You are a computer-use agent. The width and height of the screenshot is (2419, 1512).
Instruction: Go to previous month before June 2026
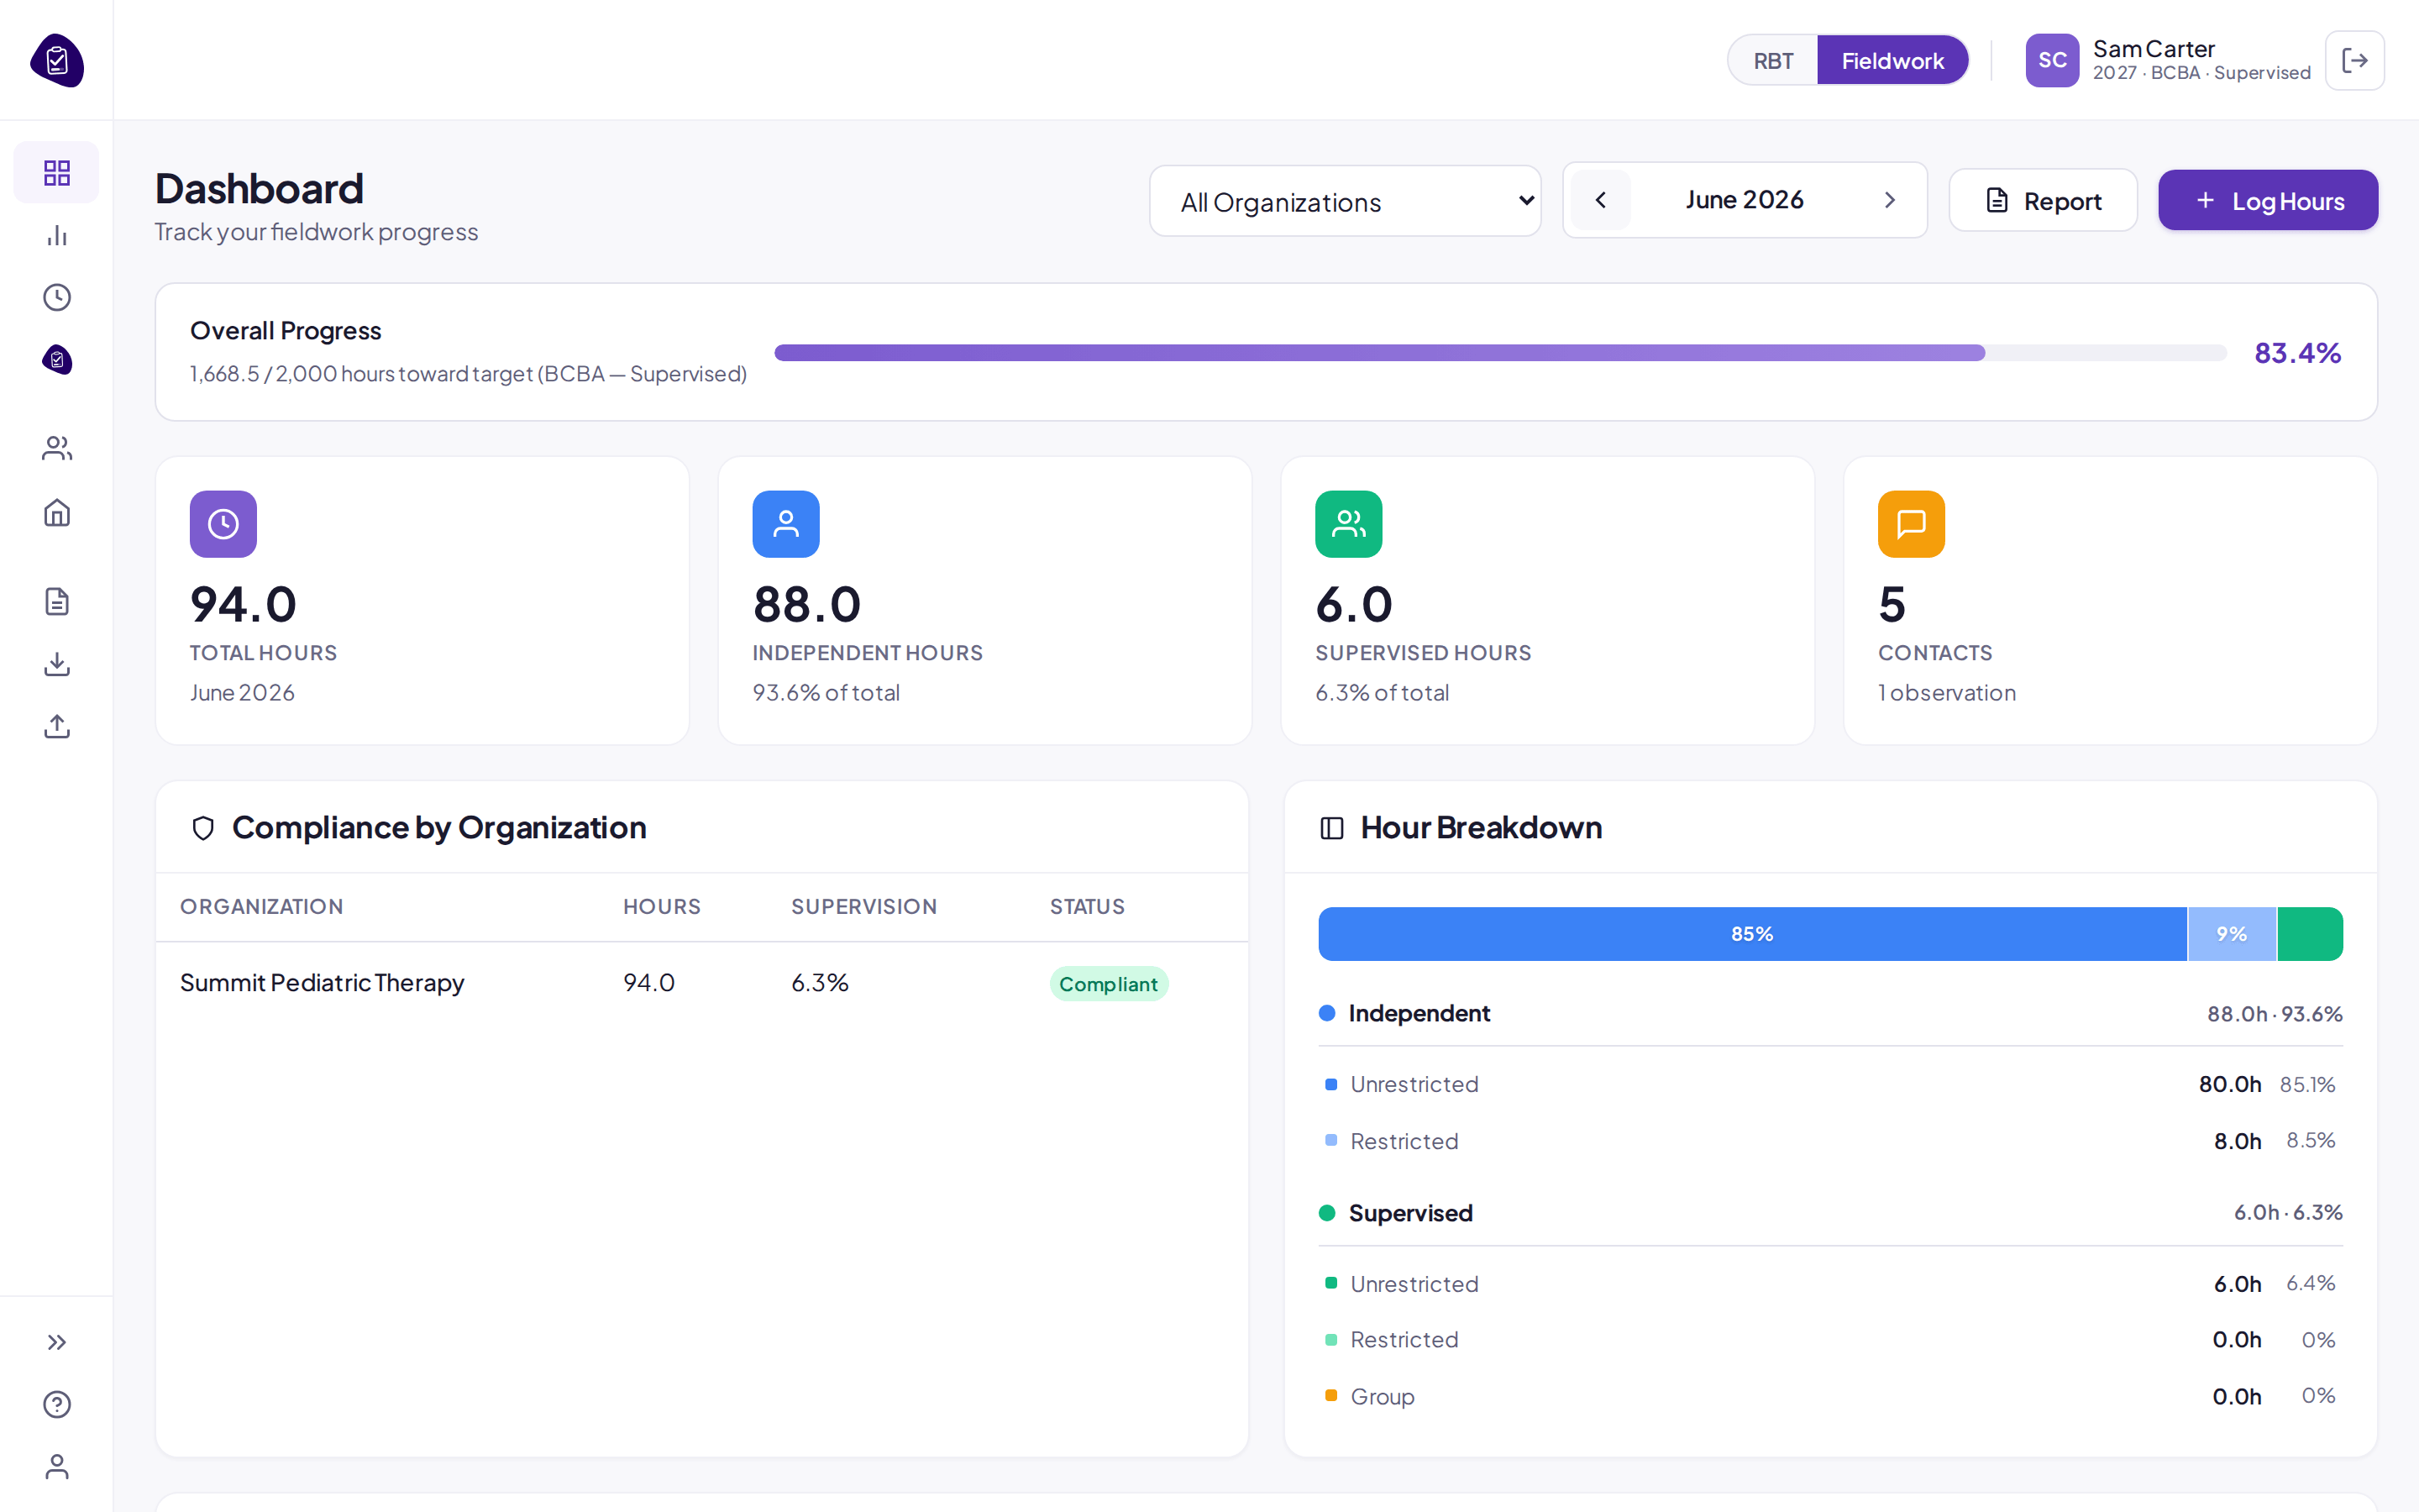pyautogui.click(x=1600, y=200)
